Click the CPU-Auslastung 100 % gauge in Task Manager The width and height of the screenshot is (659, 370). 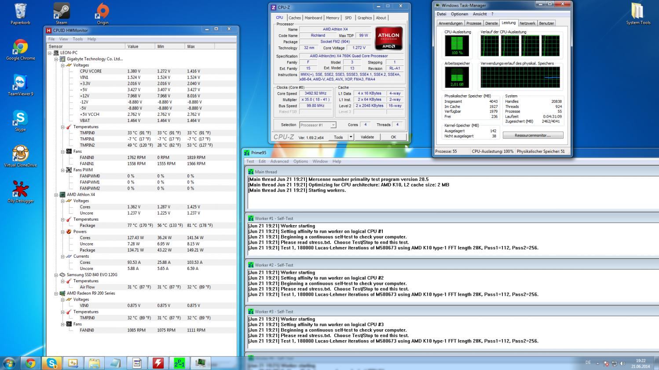(457, 46)
